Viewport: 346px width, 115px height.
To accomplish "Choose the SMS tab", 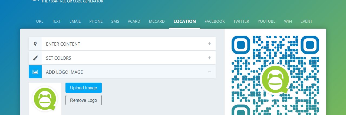I will pos(115,21).
